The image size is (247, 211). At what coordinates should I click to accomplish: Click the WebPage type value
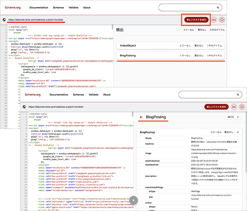click(195, 191)
